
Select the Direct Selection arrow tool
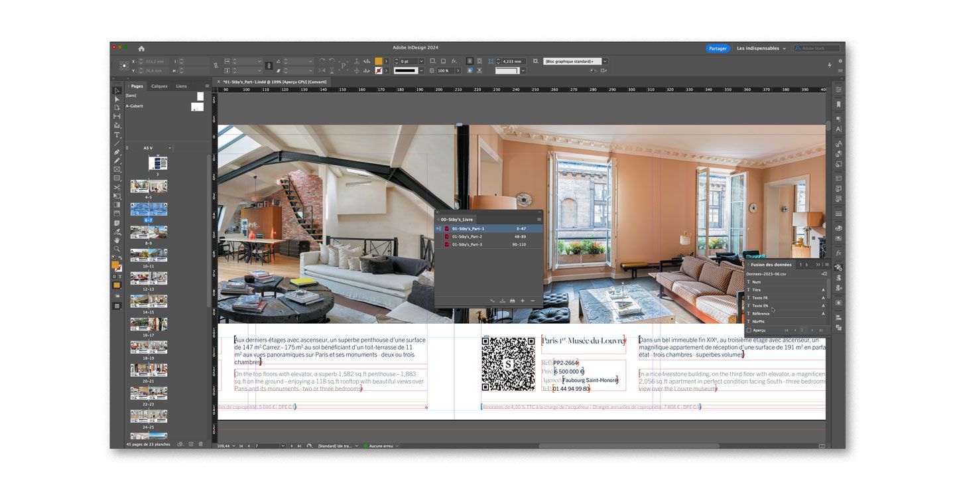click(x=117, y=99)
